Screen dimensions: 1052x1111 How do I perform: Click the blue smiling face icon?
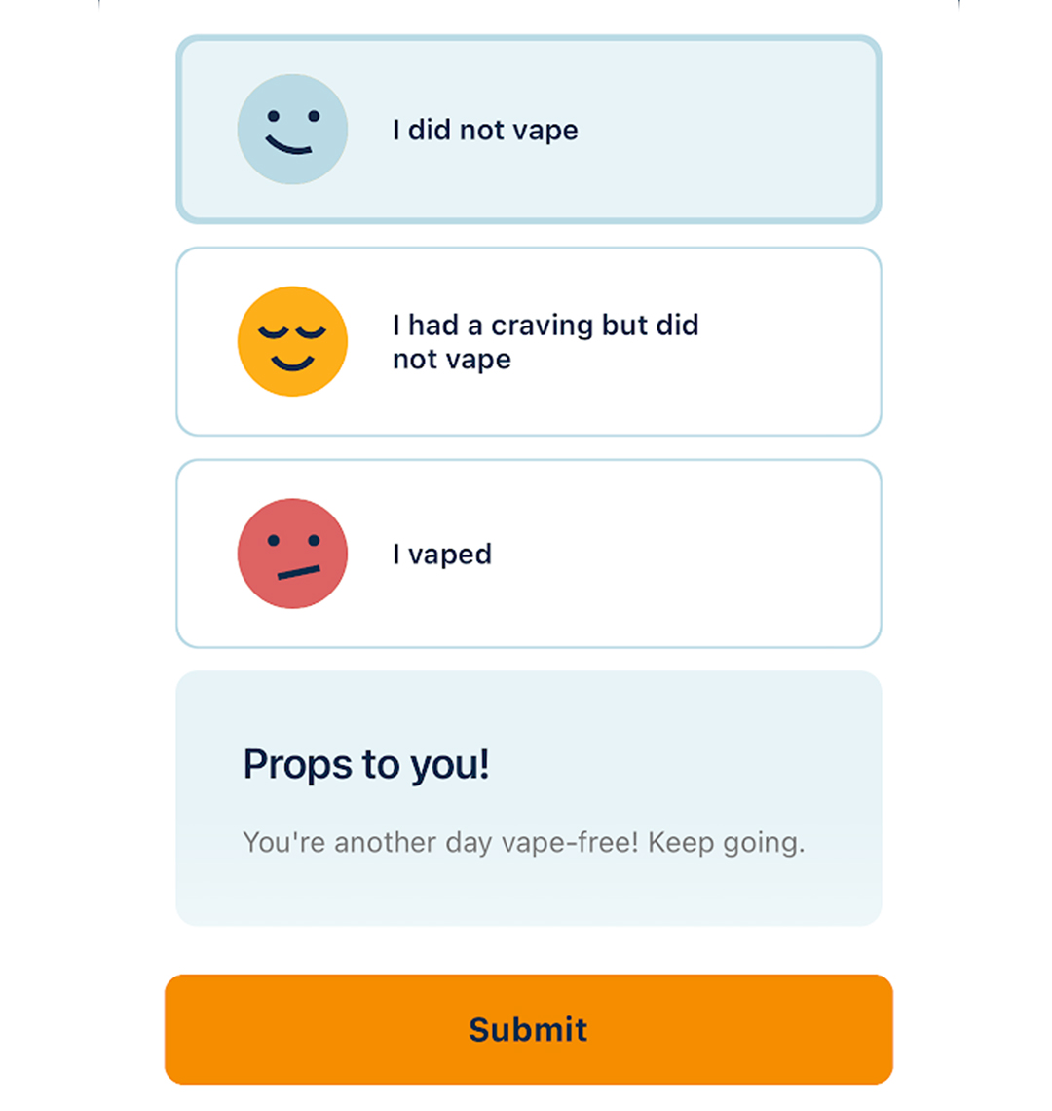(292, 129)
